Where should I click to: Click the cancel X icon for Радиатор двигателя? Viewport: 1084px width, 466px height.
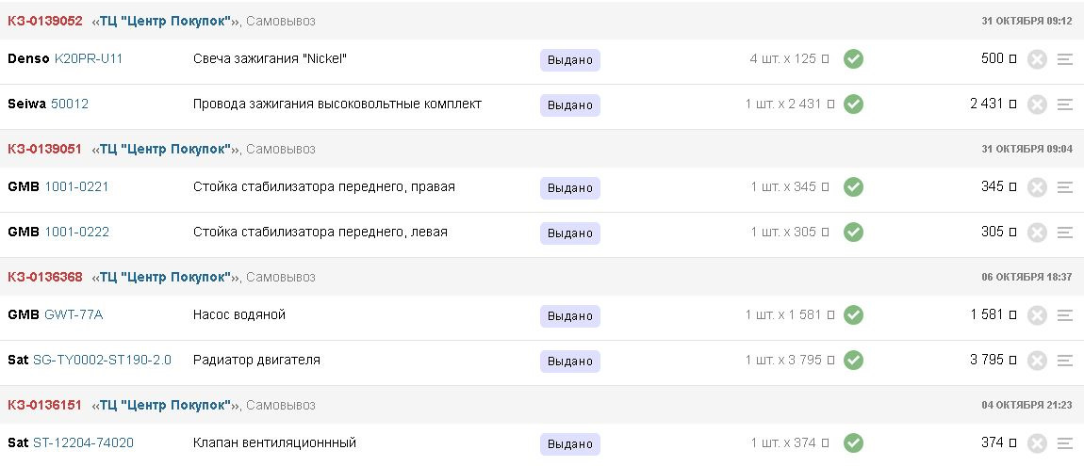[x=1036, y=362]
